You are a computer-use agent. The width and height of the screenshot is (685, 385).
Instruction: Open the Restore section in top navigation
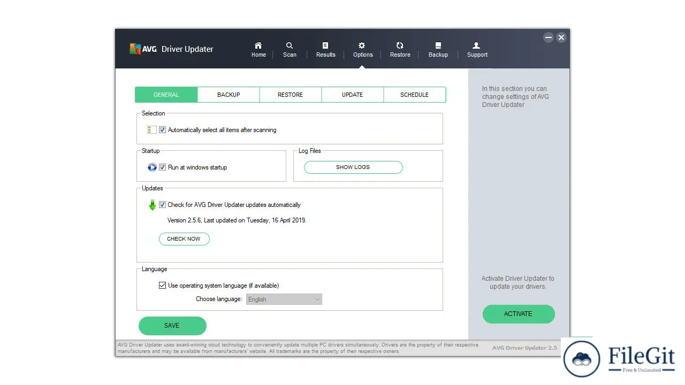(x=400, y=50)
